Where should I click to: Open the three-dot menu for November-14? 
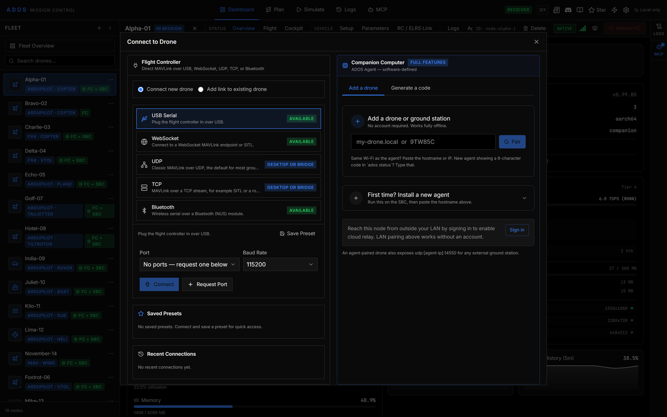click(111, 354)
